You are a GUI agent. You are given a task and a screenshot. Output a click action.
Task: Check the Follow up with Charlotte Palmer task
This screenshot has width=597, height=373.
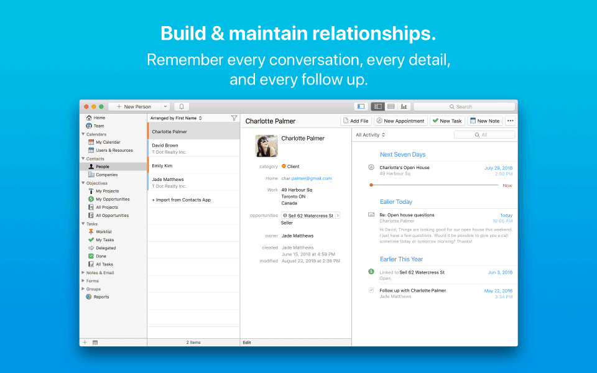371,290
